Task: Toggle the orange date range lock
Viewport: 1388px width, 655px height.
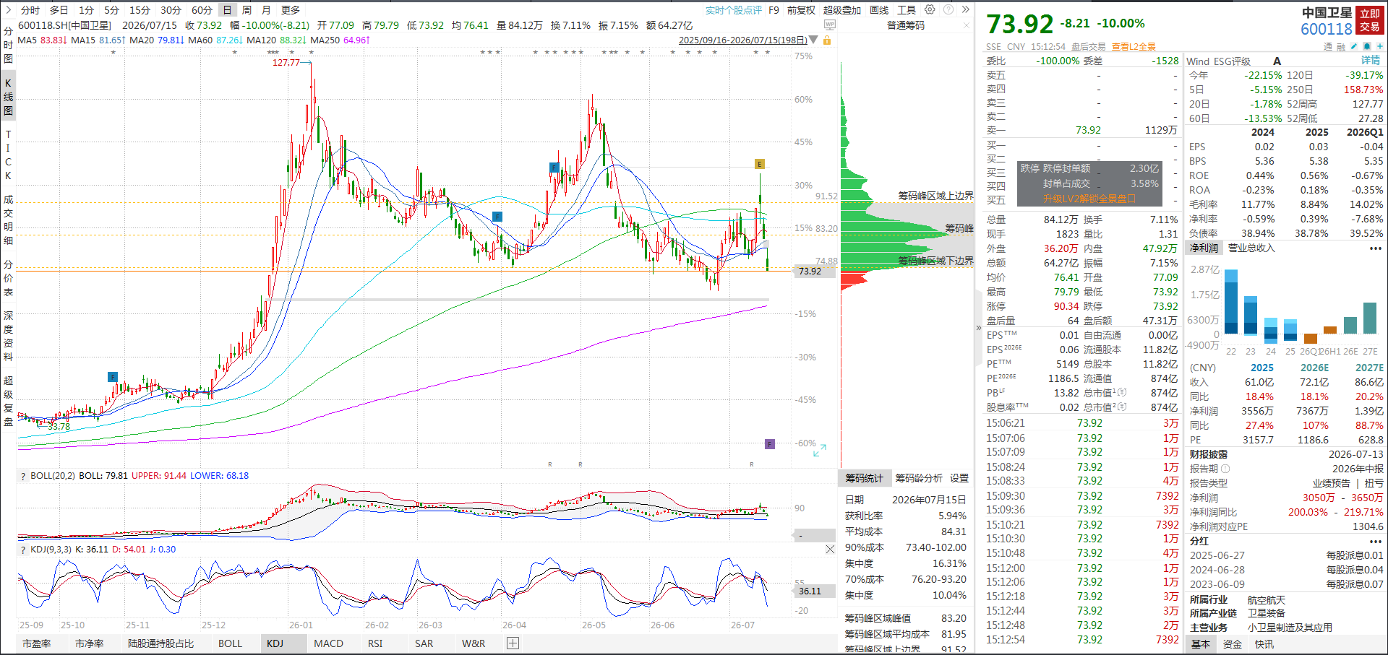Action: [x=827, y=40]
